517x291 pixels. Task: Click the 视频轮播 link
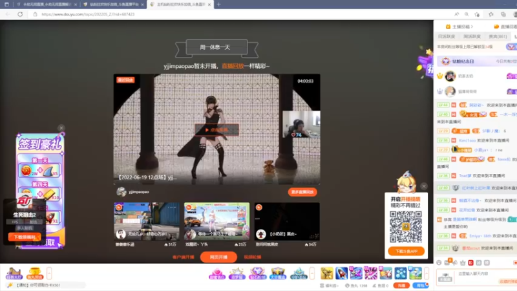pyautogui.click(x=253, y=257)
